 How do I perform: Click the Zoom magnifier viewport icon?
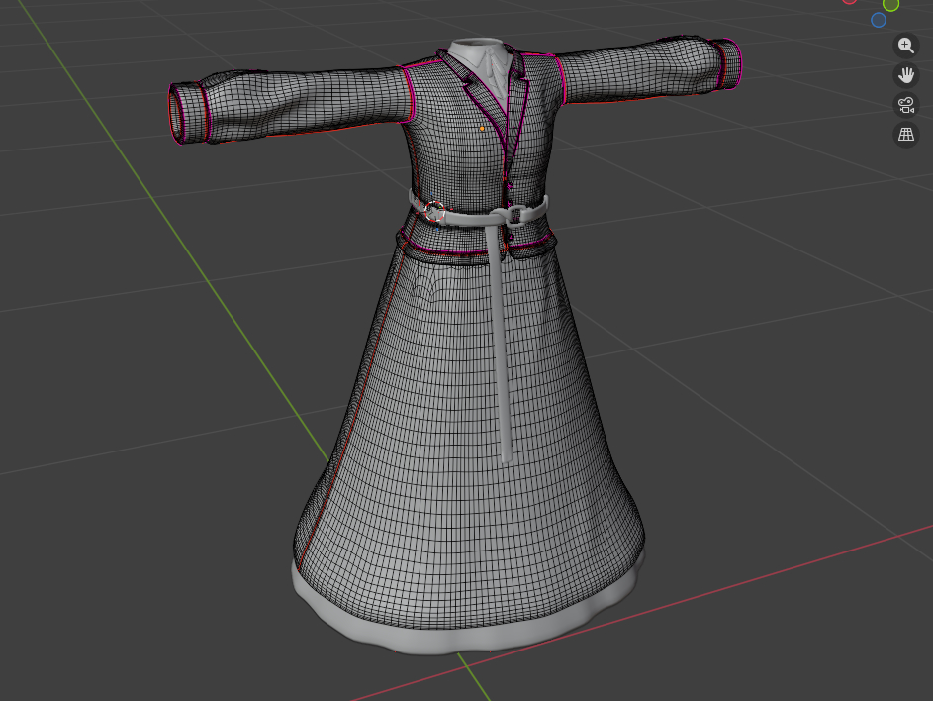905,45
